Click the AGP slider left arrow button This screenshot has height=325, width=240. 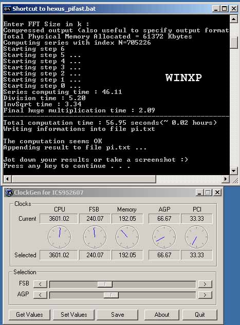click(x=40, y=295)
